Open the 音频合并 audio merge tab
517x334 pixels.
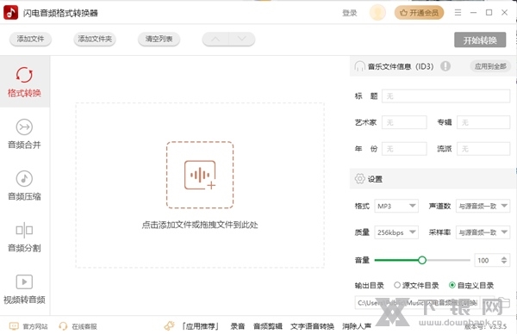(24, 133)
